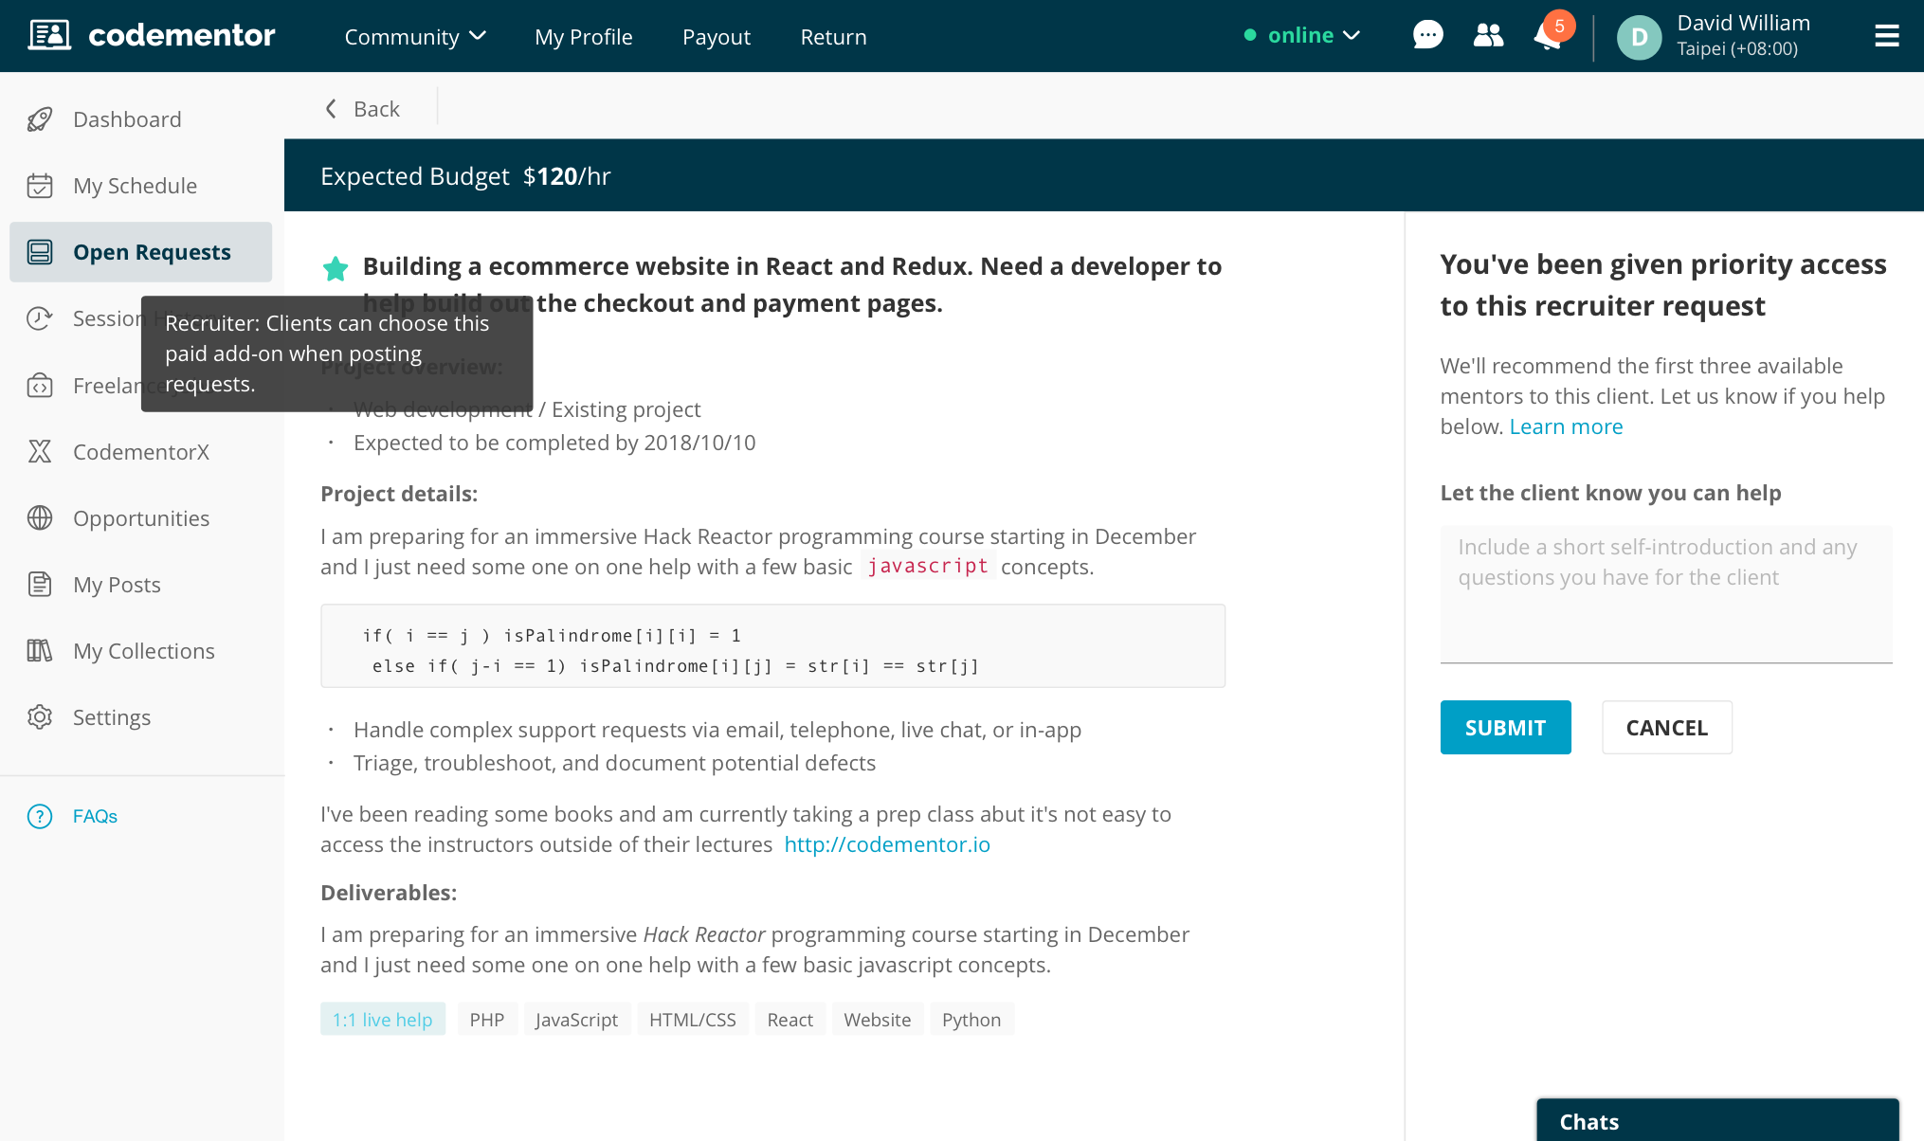The image size is (1924, 1141).
Task: Click the My Collections books icon
Action: pos(40,651)
